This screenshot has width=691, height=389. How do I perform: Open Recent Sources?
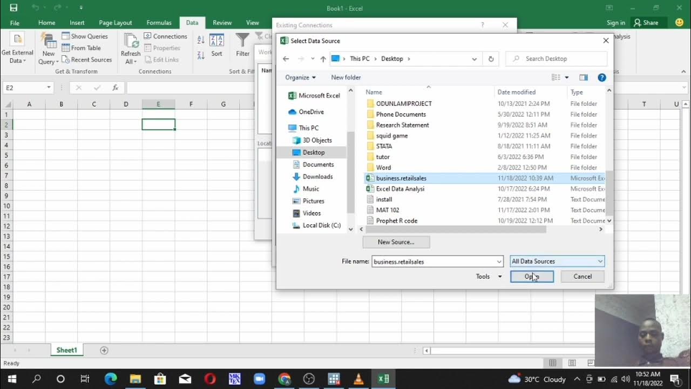tap(86, 59)
